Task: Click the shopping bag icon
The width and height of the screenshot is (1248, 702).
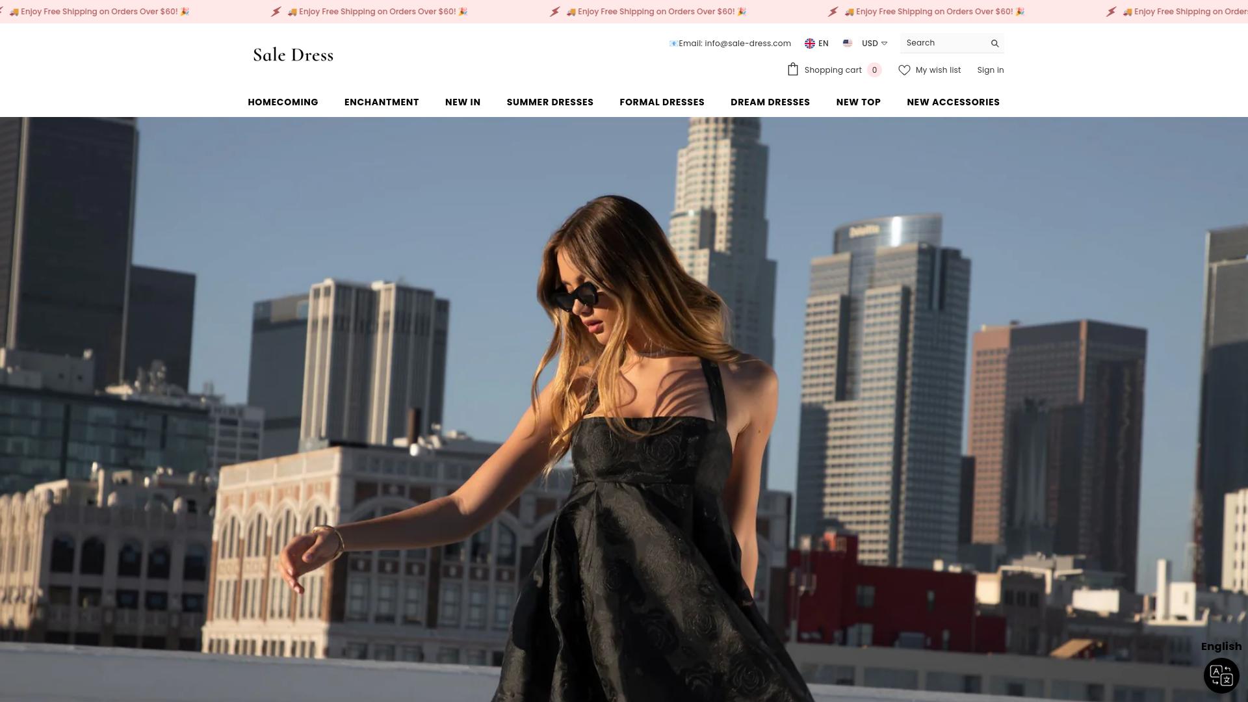Action: coord(792,70)
